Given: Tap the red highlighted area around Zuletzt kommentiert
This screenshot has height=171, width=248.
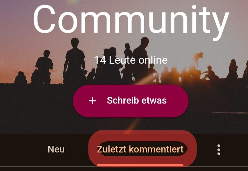Looking at the screenshot, I should click(142, 148).
